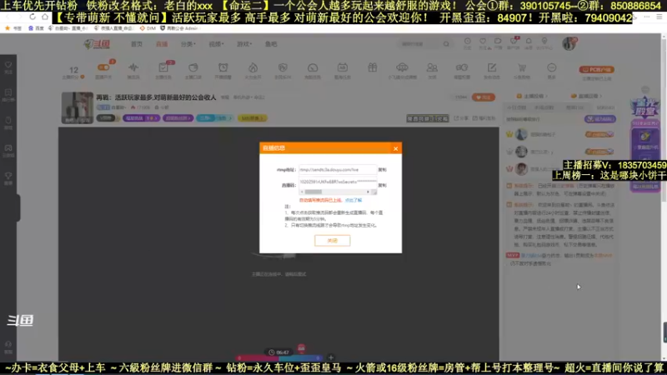Toggle the live stream switch in anchor toolbar
This screenshot has width=667, height=375.
[x=103, y=67]
